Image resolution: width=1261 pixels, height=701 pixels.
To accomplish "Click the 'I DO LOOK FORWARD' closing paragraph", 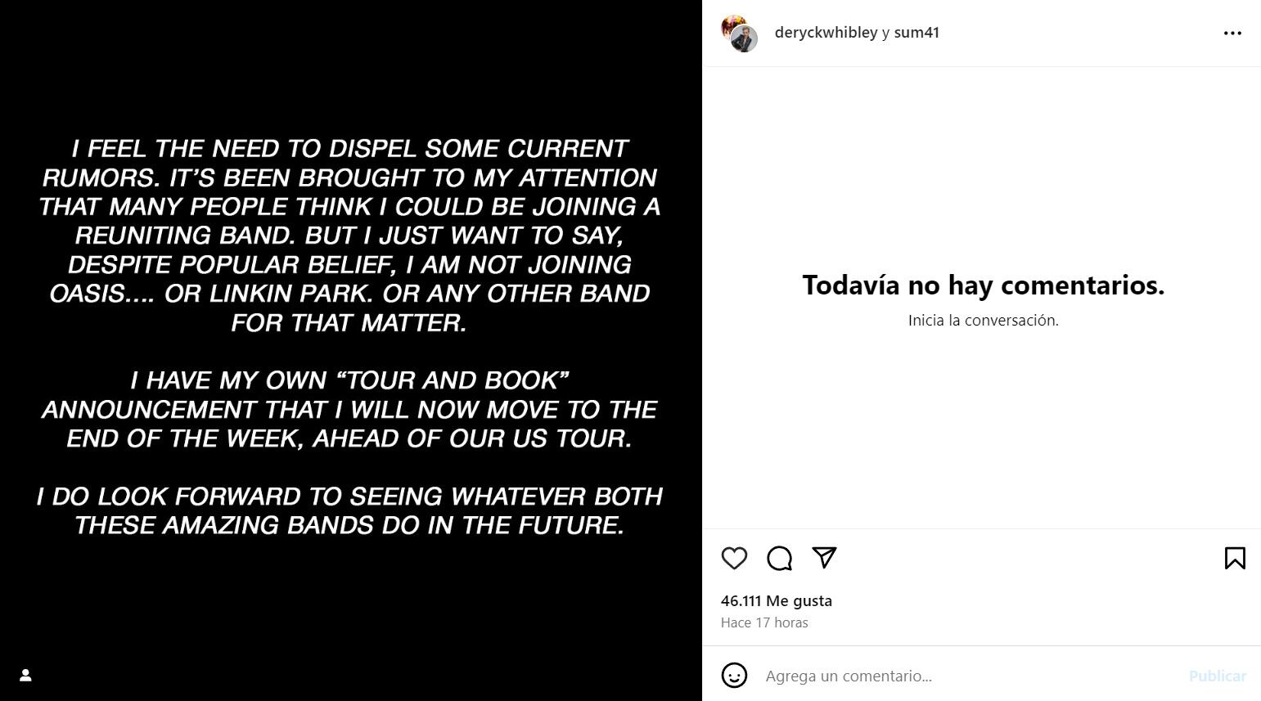I will pos(349,510).
